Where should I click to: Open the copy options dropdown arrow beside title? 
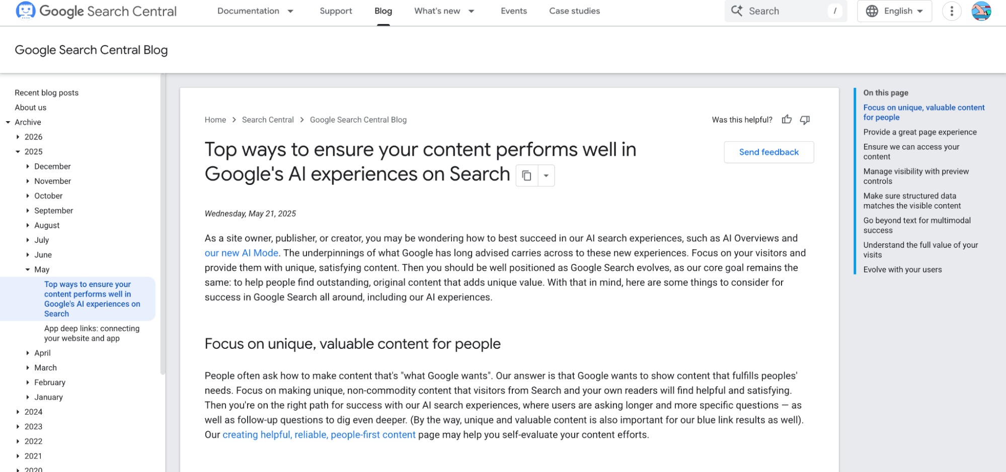click(x=546, y=175)
